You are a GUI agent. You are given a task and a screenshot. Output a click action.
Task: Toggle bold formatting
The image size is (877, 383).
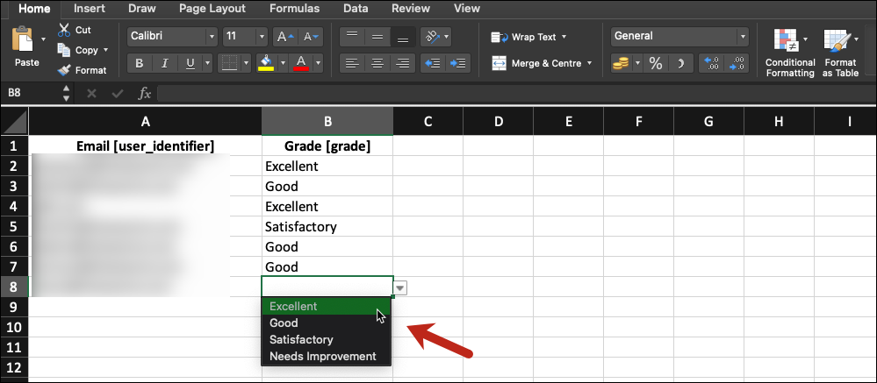pos(139,63)
